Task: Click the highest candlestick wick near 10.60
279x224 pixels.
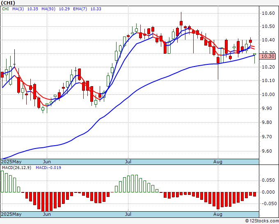Action: [x=181, y=22]
